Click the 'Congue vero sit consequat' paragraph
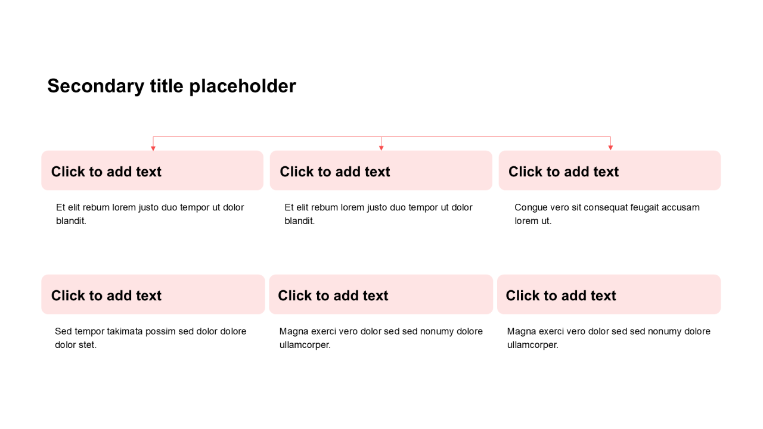Screen dimensions: 763x429 (607, 214)
